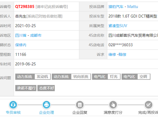Click the 企业回复 step label

click(80, 112)
